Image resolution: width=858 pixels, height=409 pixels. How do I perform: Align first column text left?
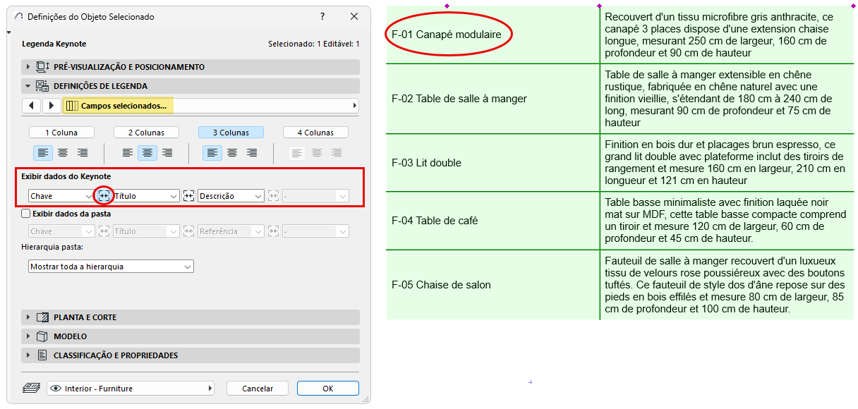point(43,152)
